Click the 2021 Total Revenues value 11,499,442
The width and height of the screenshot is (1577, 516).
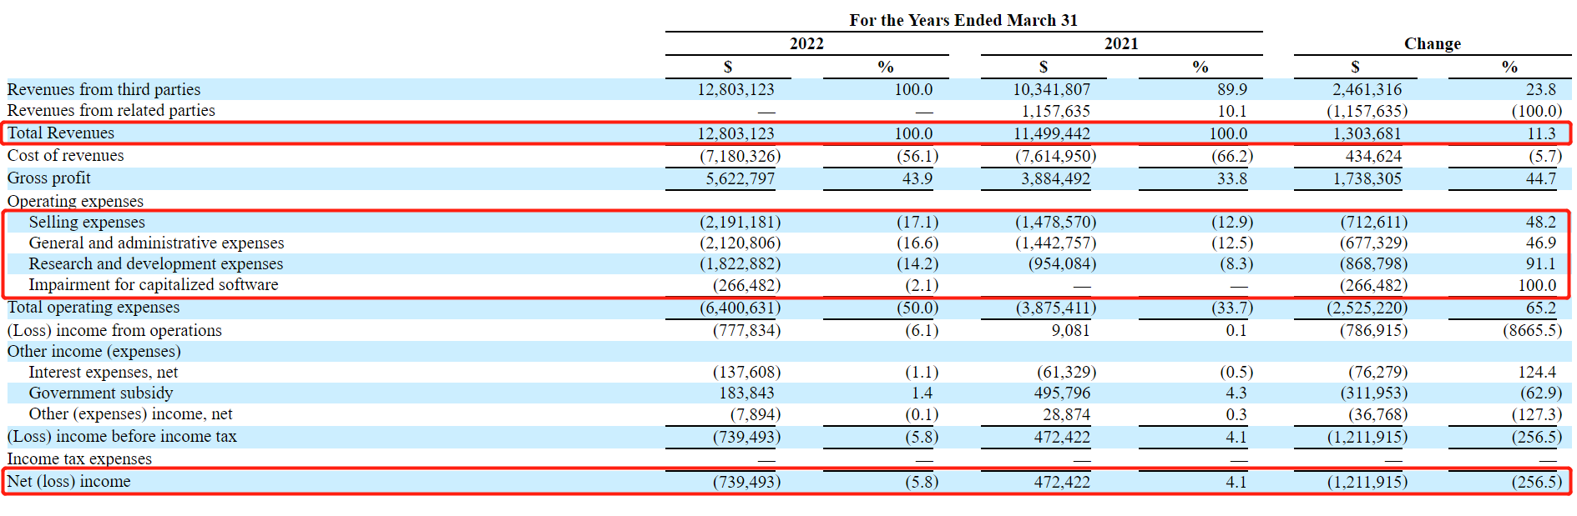[x=1051, y=134]
